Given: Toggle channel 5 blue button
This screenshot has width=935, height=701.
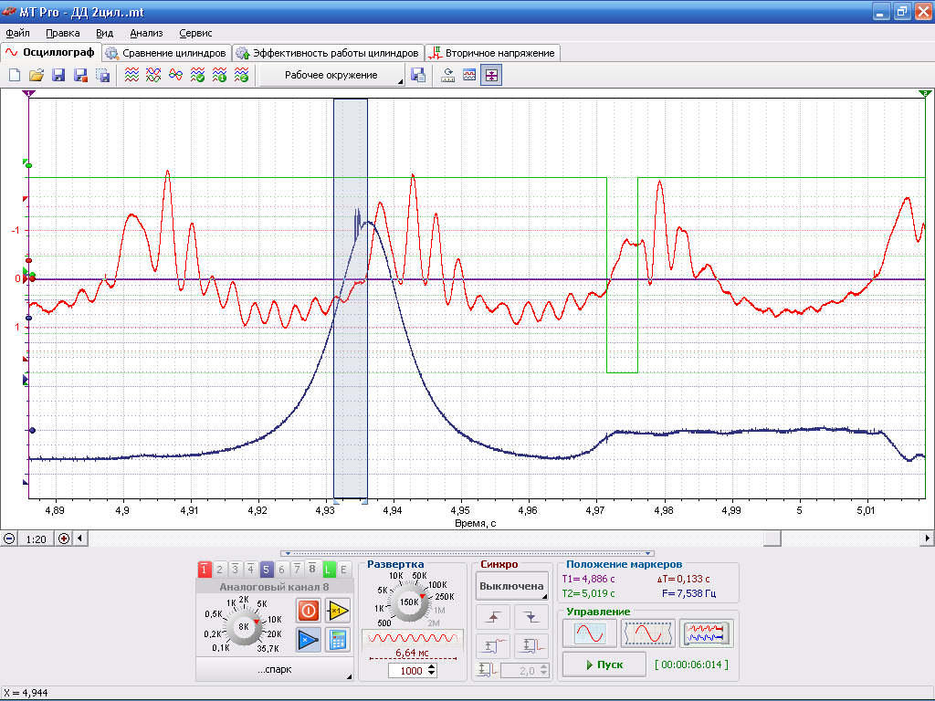Looking at the screenshot, I should pos(266,570).
